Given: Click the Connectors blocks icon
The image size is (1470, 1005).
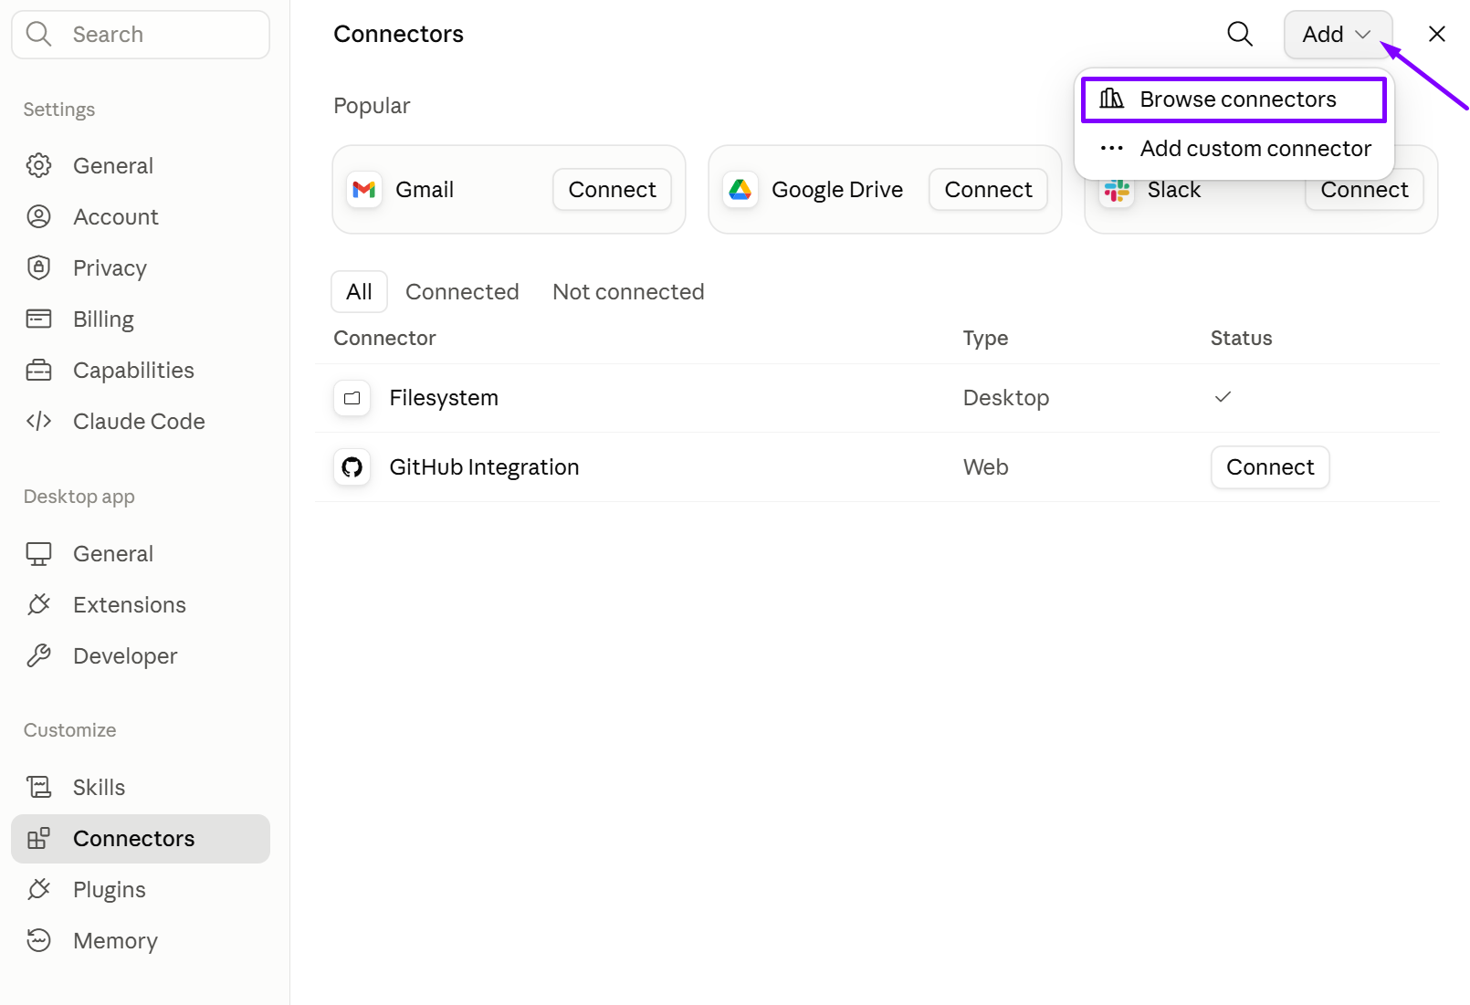Looking at the screenshot, I should [x=38, y=838].
